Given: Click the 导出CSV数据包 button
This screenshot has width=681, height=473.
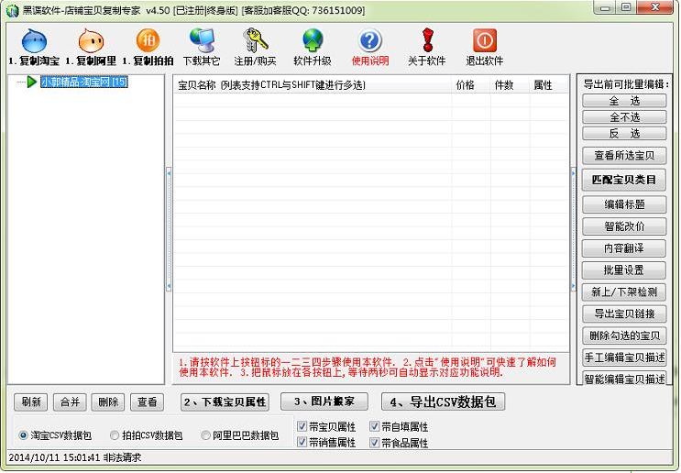Looking at the screenshot, I should point(443,401).
